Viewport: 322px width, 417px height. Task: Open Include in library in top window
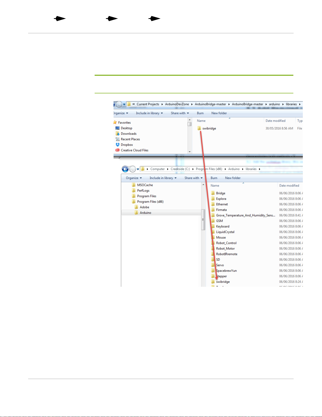point(149,113)
